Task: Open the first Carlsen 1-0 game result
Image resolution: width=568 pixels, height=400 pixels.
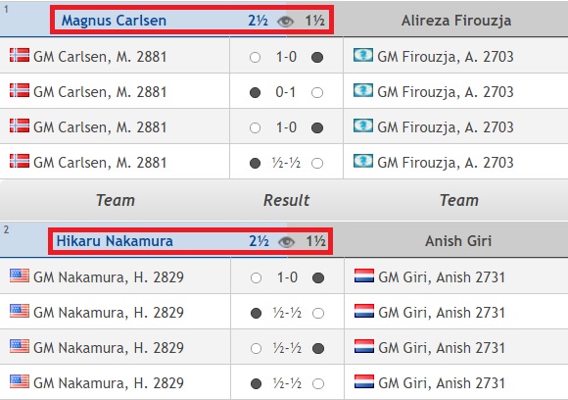Action: tap(286, 57)
